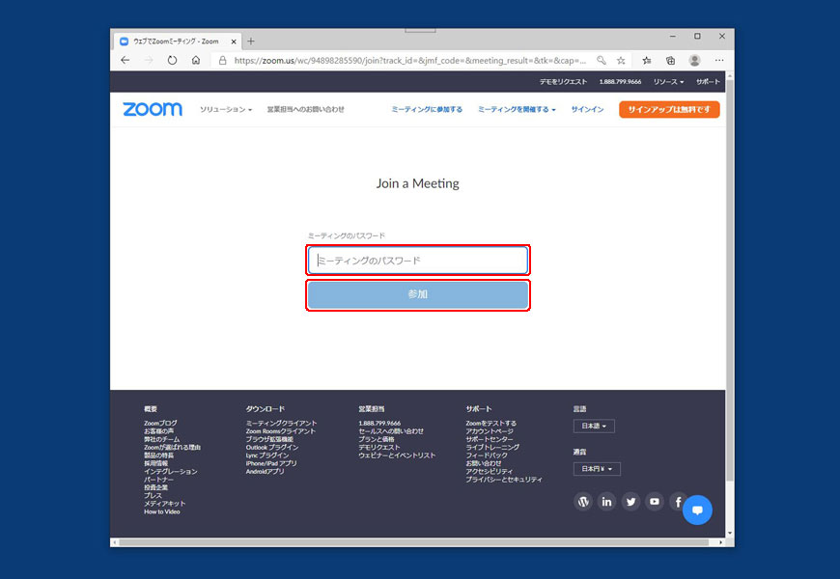Open the パートナー footer link
Viewport: 840px width, 579px height.
[158, 480]
